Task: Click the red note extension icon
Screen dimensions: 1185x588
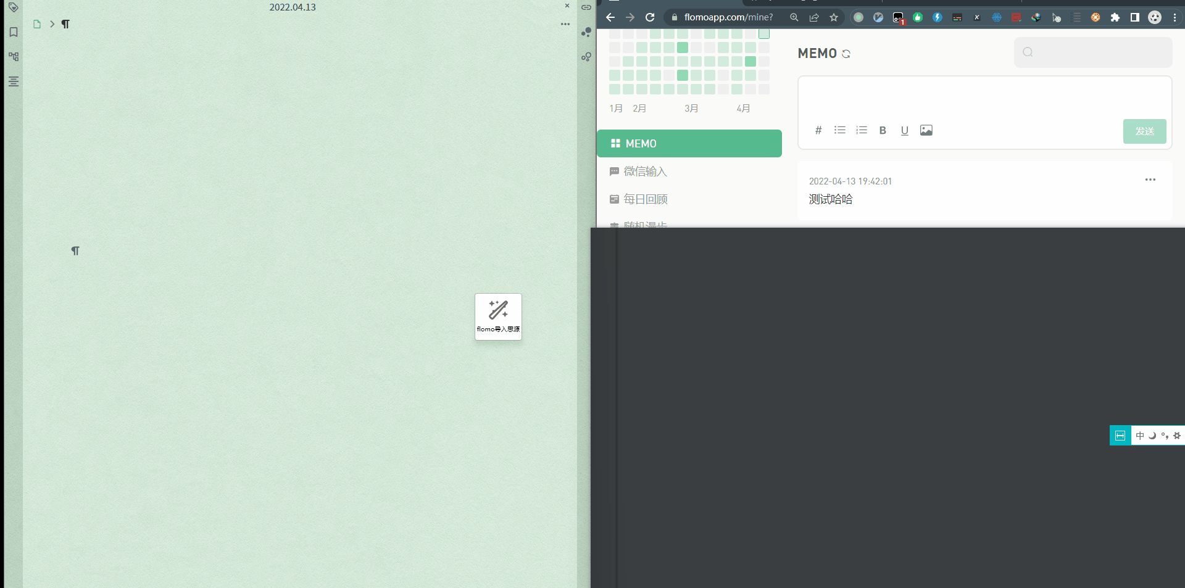Action: pos(1017,17)
